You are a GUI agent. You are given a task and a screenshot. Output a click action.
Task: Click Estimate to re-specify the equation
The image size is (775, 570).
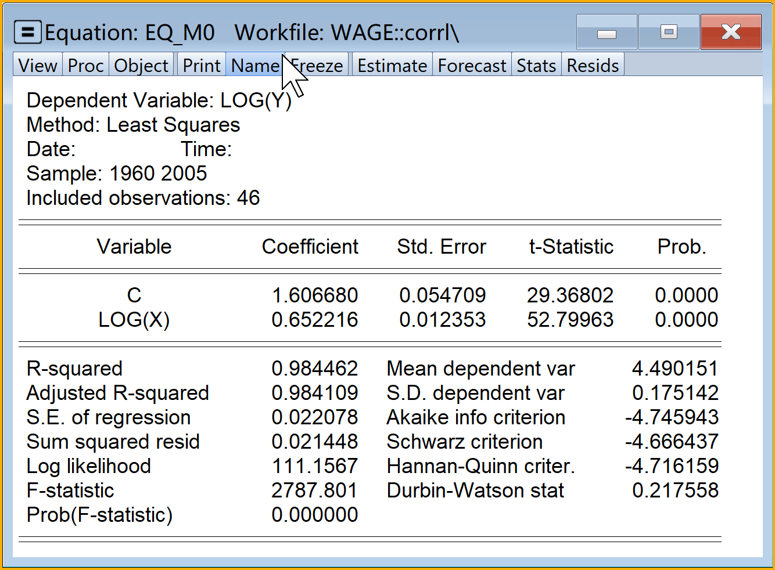tap(392, 66)
